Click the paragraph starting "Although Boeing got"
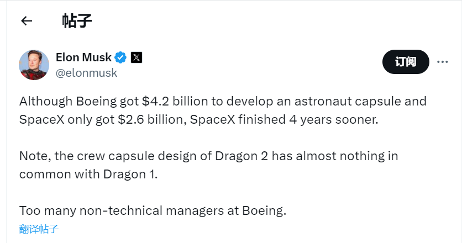The image size is (462, 243). pyautogui.click(x=199, y=110)
